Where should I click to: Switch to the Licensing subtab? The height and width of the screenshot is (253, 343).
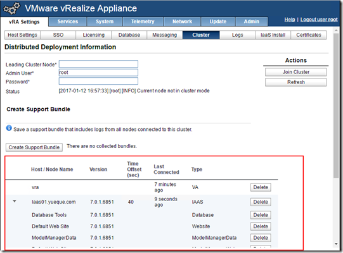tap(94, 35)
